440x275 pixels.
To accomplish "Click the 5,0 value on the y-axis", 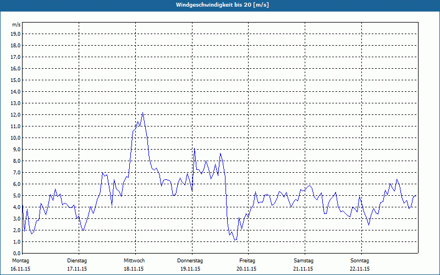I will (16, 195).
